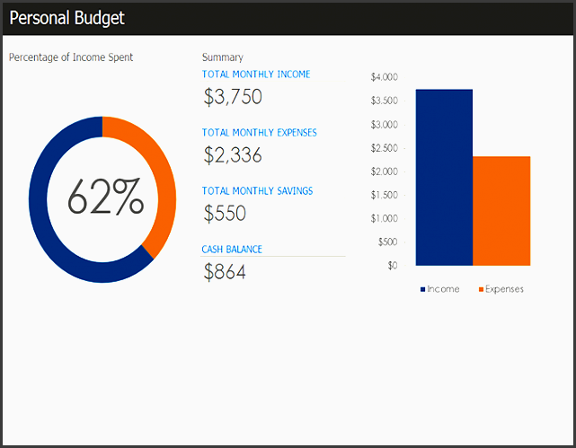Select the 62% value in the donut center
The height and width of the screenshot is (448, 576).
[105, 198]
